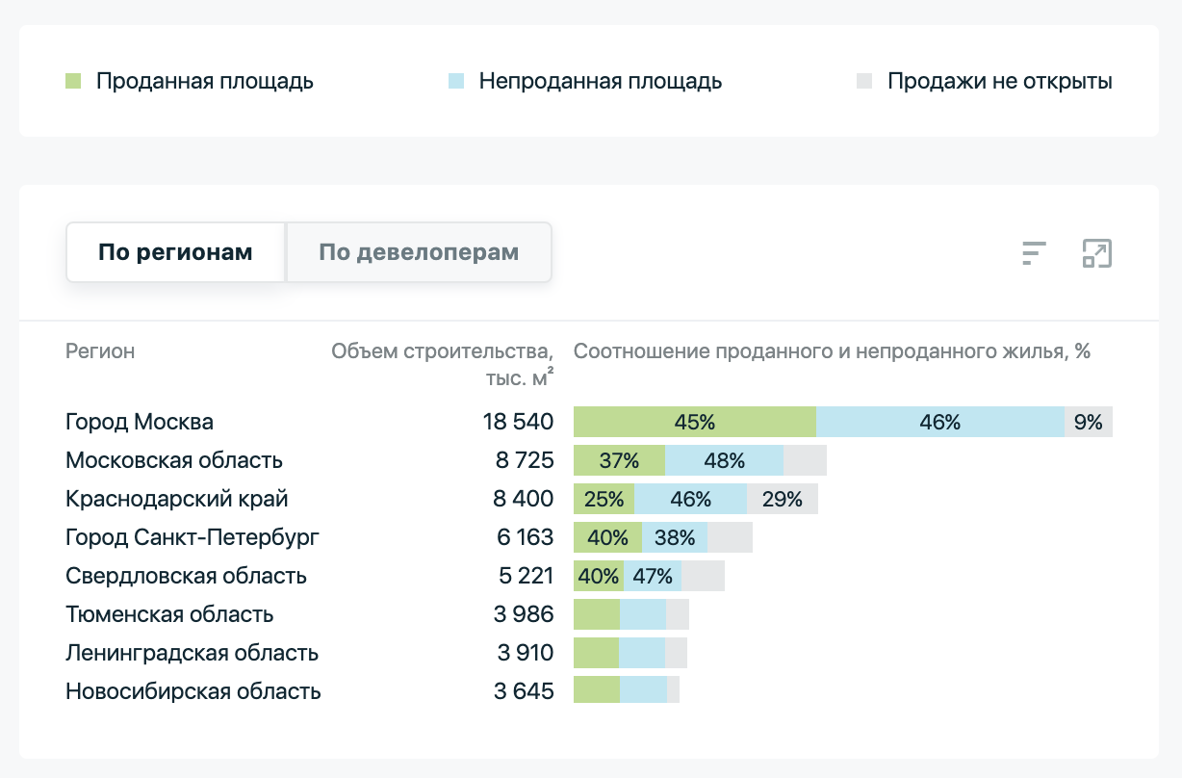1182x778 pixels.
Task: Click the Регион column header
Action: tap(100, 351)
